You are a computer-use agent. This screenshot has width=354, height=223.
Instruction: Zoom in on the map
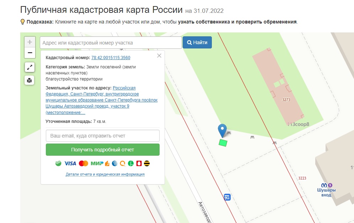(x=30, y=42)
